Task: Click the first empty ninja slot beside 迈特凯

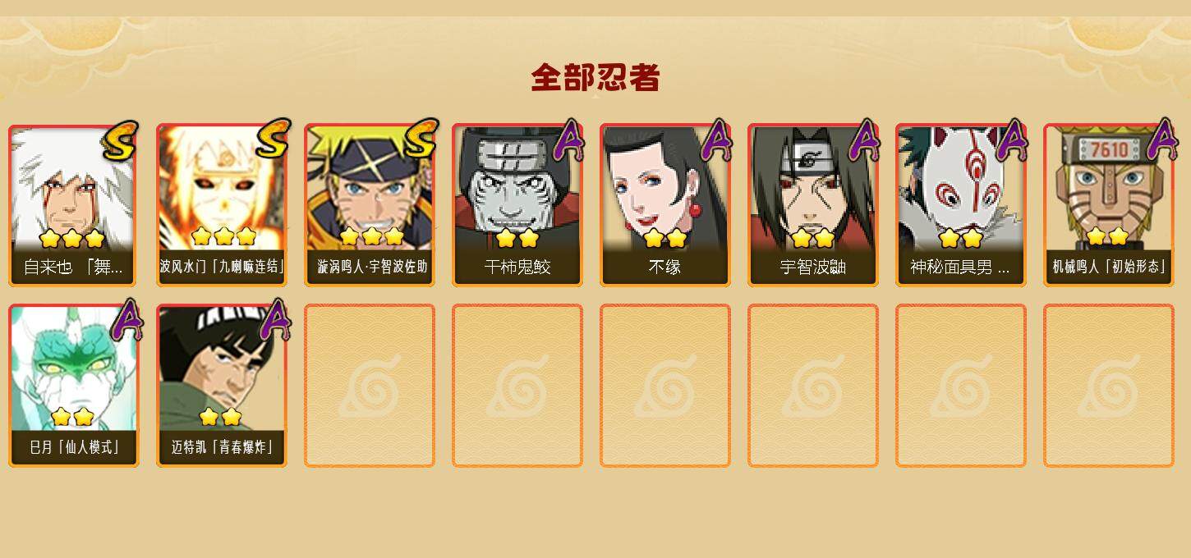Action: (370, 386)
